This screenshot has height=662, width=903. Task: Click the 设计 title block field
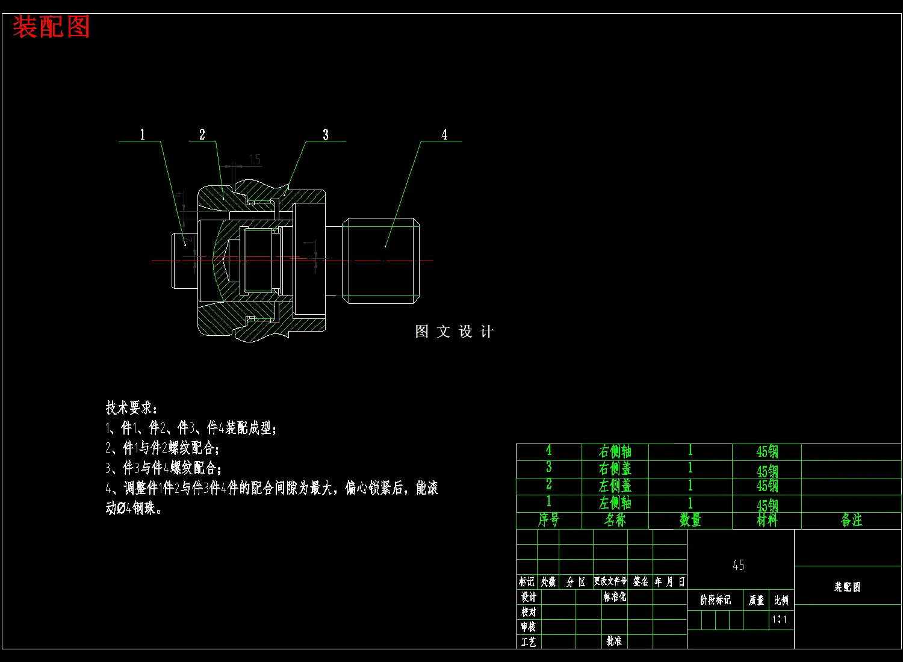coord(529,597)
